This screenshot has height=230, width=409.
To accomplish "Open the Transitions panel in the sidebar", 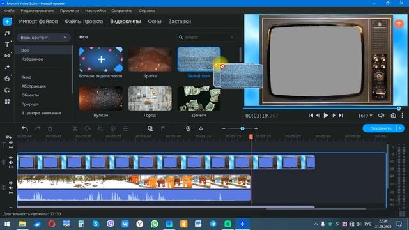I will coord(7,56).
